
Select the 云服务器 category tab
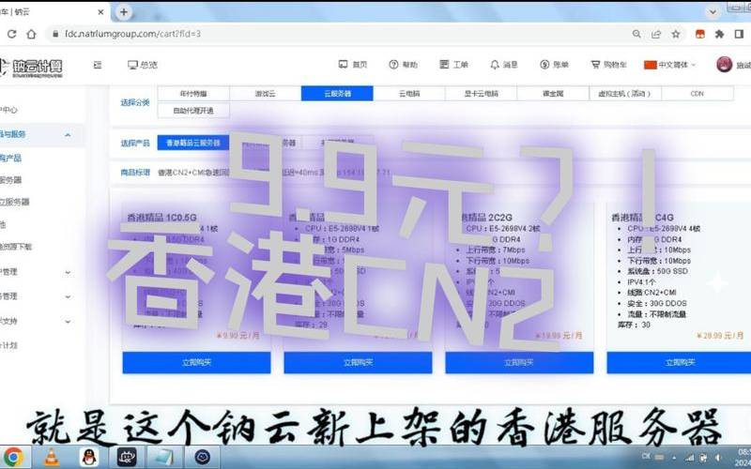(337, 94)
